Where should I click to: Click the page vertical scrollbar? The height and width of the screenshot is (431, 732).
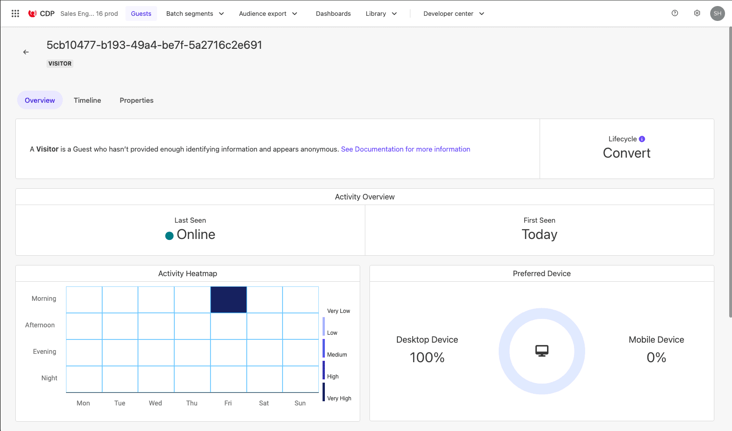tap(730, 172)
